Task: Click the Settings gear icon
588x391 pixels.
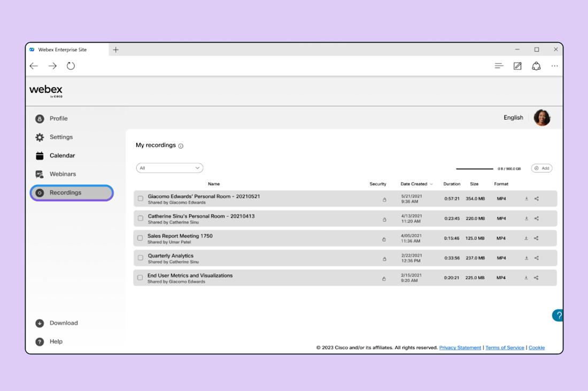Action: point(40,137)
